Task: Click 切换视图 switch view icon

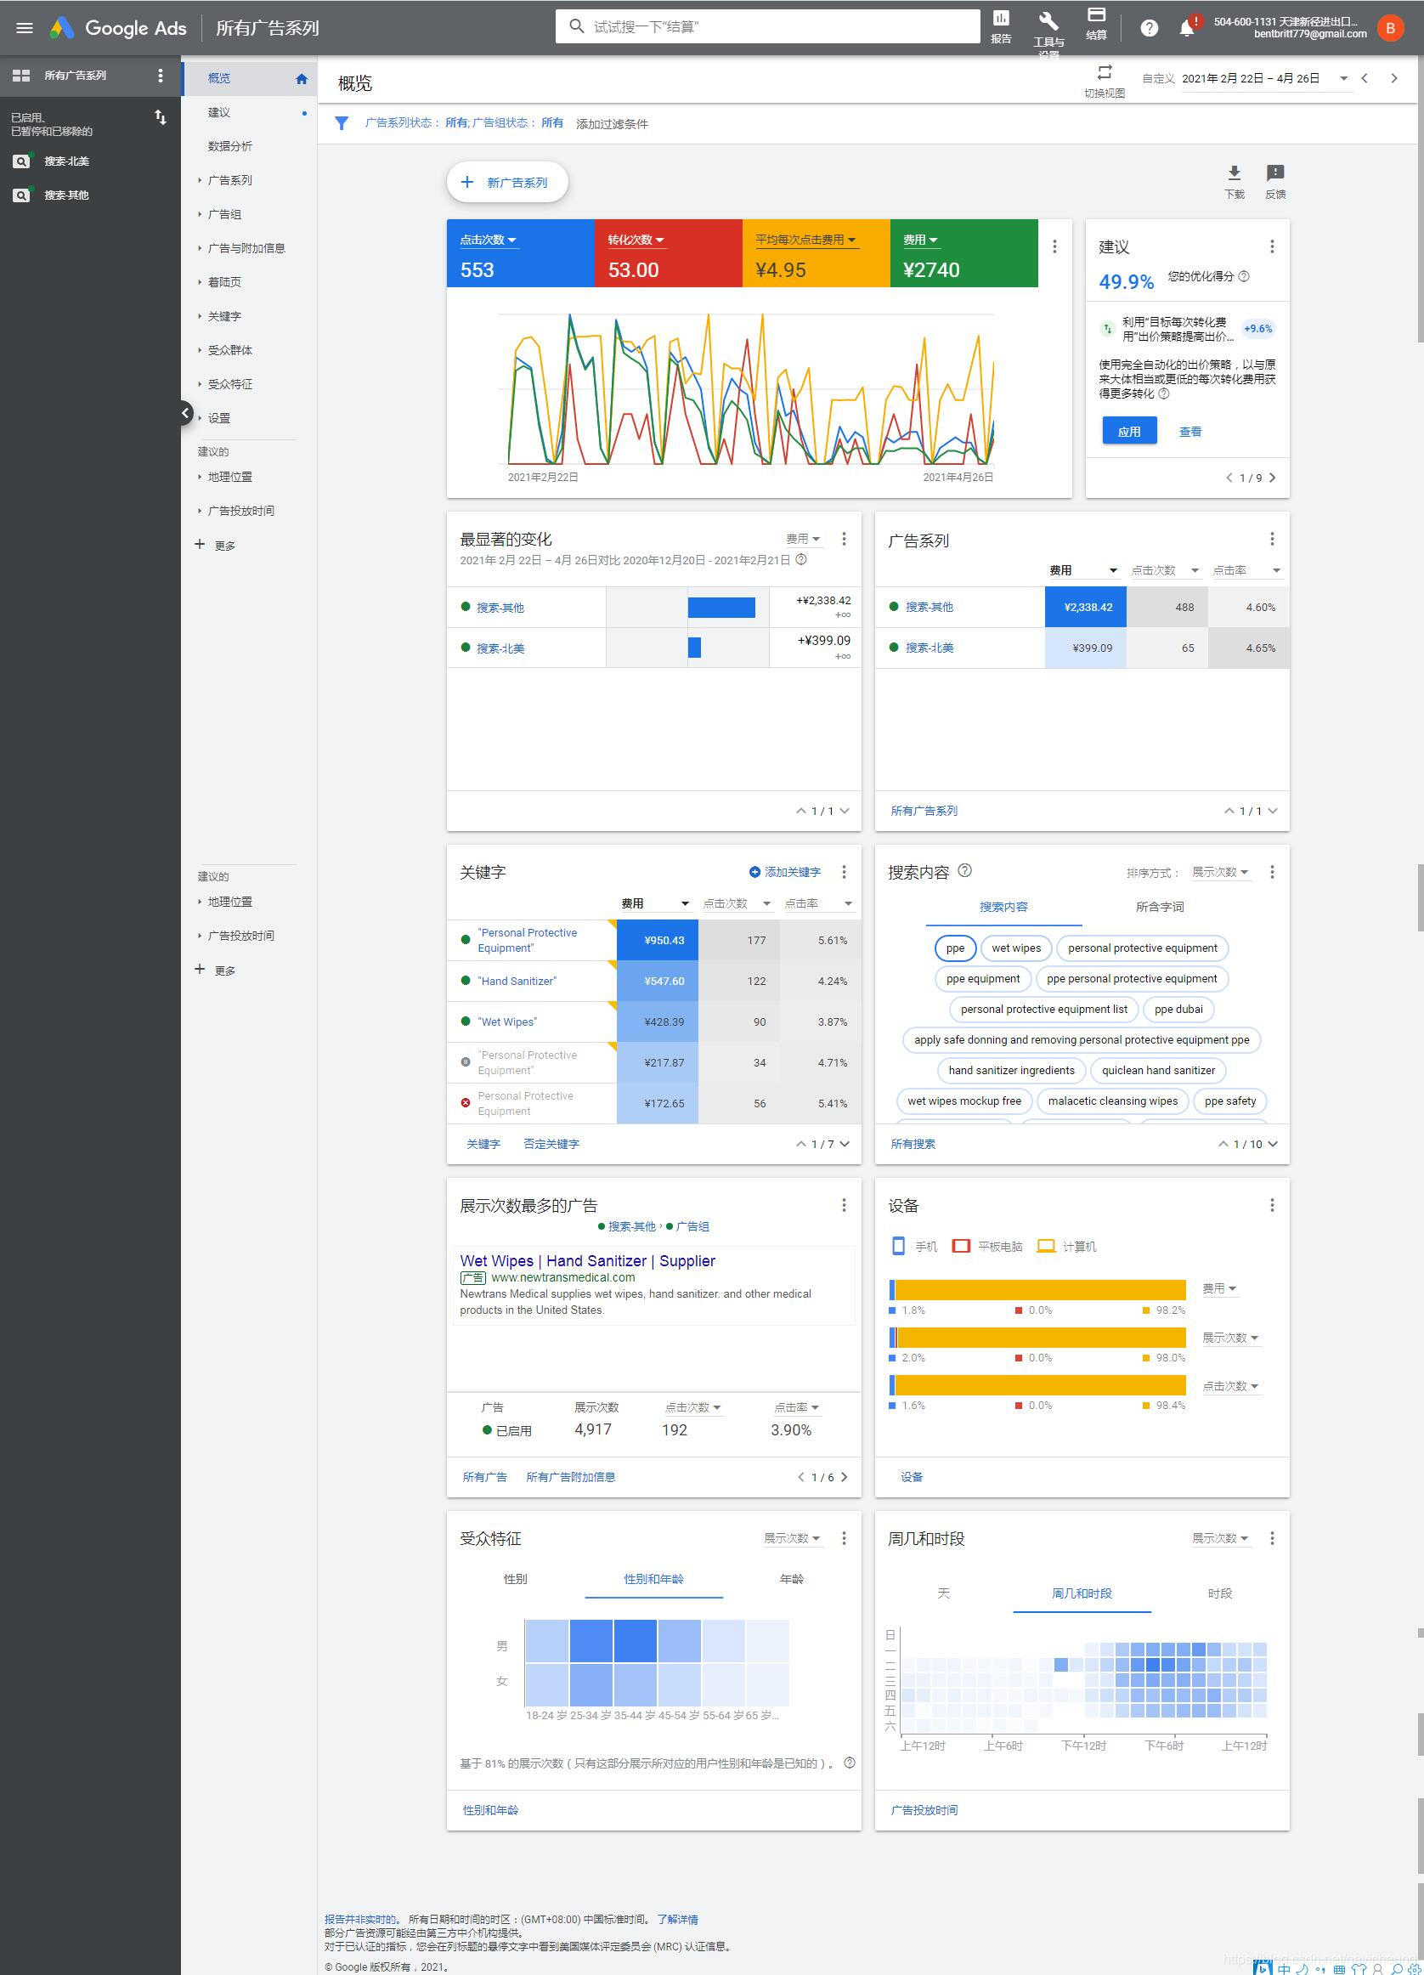Action: pos(1105,72)
